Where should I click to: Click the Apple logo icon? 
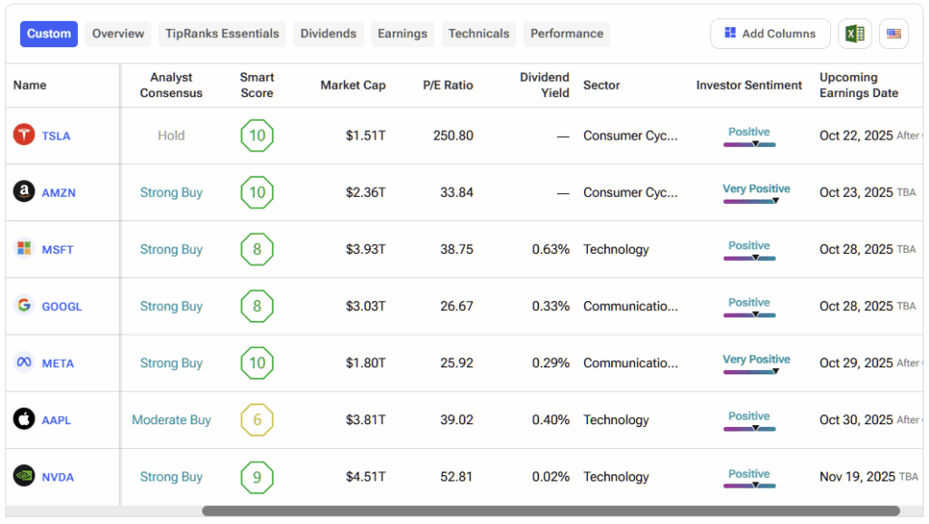click(24, 419)
